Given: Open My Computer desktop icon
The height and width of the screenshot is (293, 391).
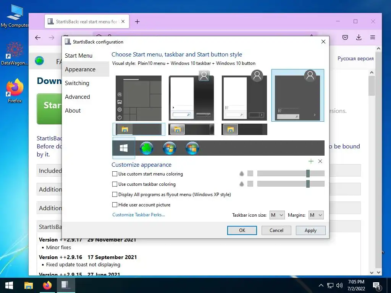Looking at the screenshot, I should [x=15, y=16].
